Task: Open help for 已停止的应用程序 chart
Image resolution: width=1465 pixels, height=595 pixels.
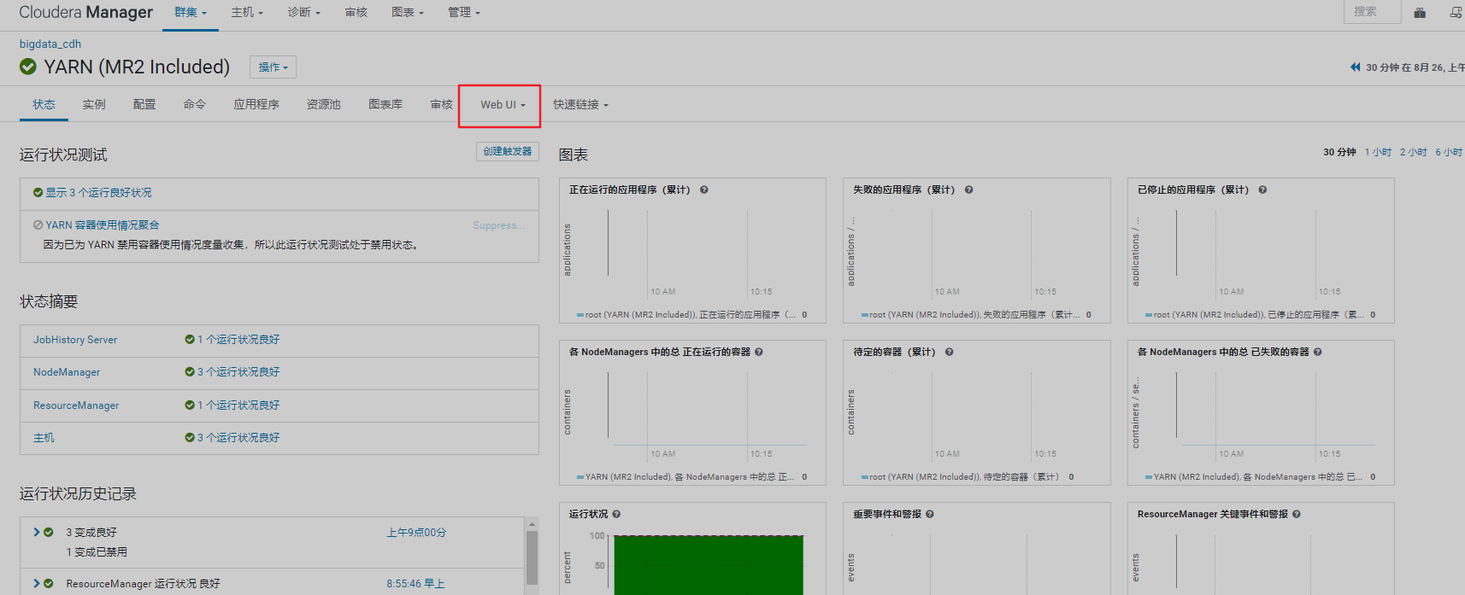Action: tap(1262, 190)
